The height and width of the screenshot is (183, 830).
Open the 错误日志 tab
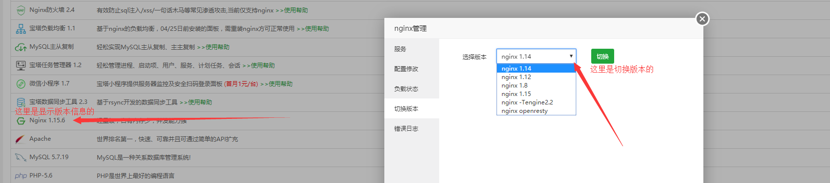(412, 128)
